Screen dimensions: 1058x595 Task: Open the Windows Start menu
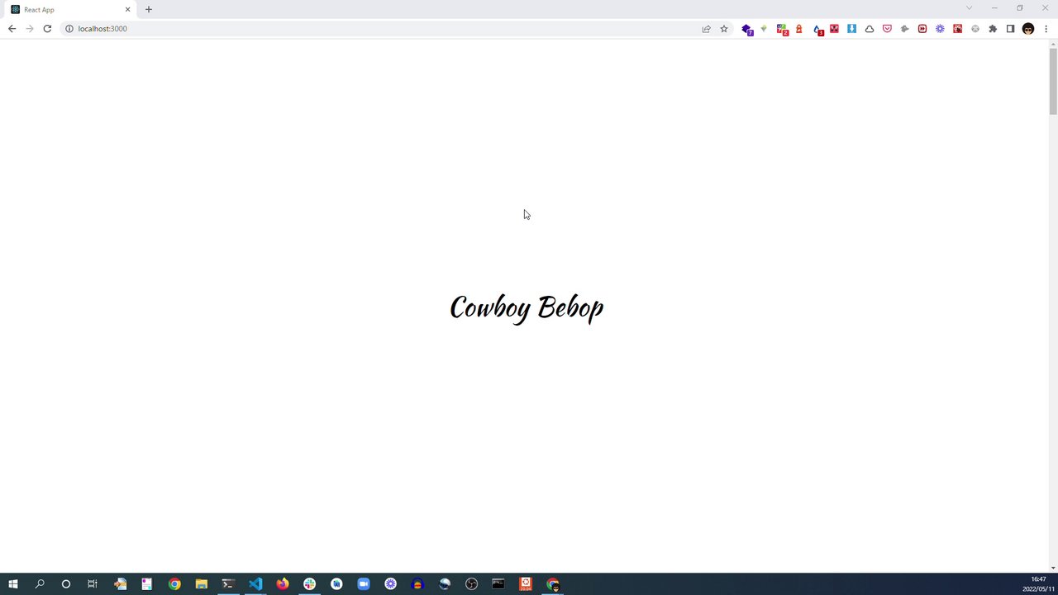coord(13,584)
